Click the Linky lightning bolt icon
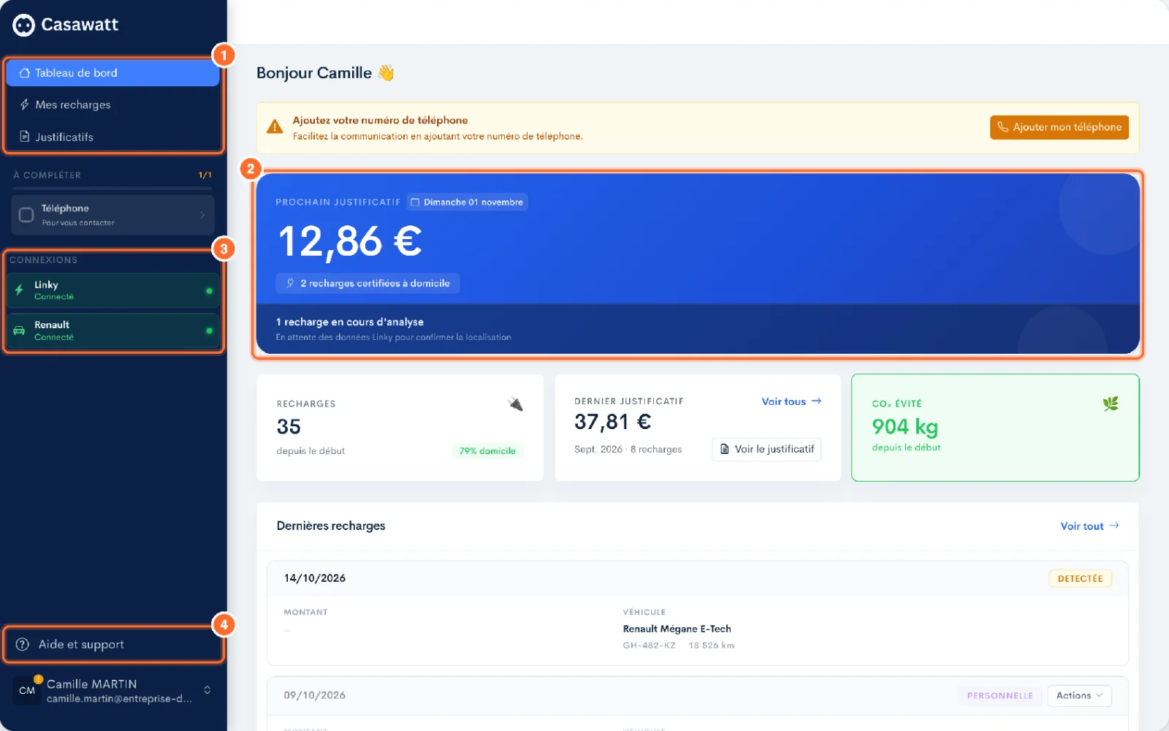Viewport: 1169px width, 731px height. click(19, 290)
